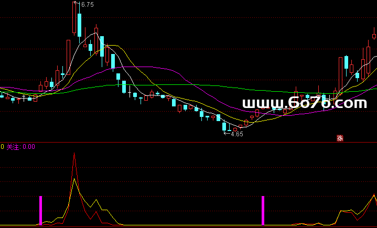Click the yellow 0 at indicator panel's left
This screenshot has width=377, height=228.
point(2,147)
